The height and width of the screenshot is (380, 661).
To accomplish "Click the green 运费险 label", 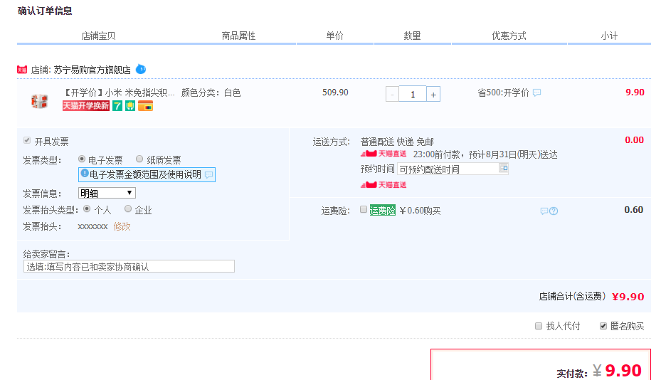I will (x=382, y=210).
